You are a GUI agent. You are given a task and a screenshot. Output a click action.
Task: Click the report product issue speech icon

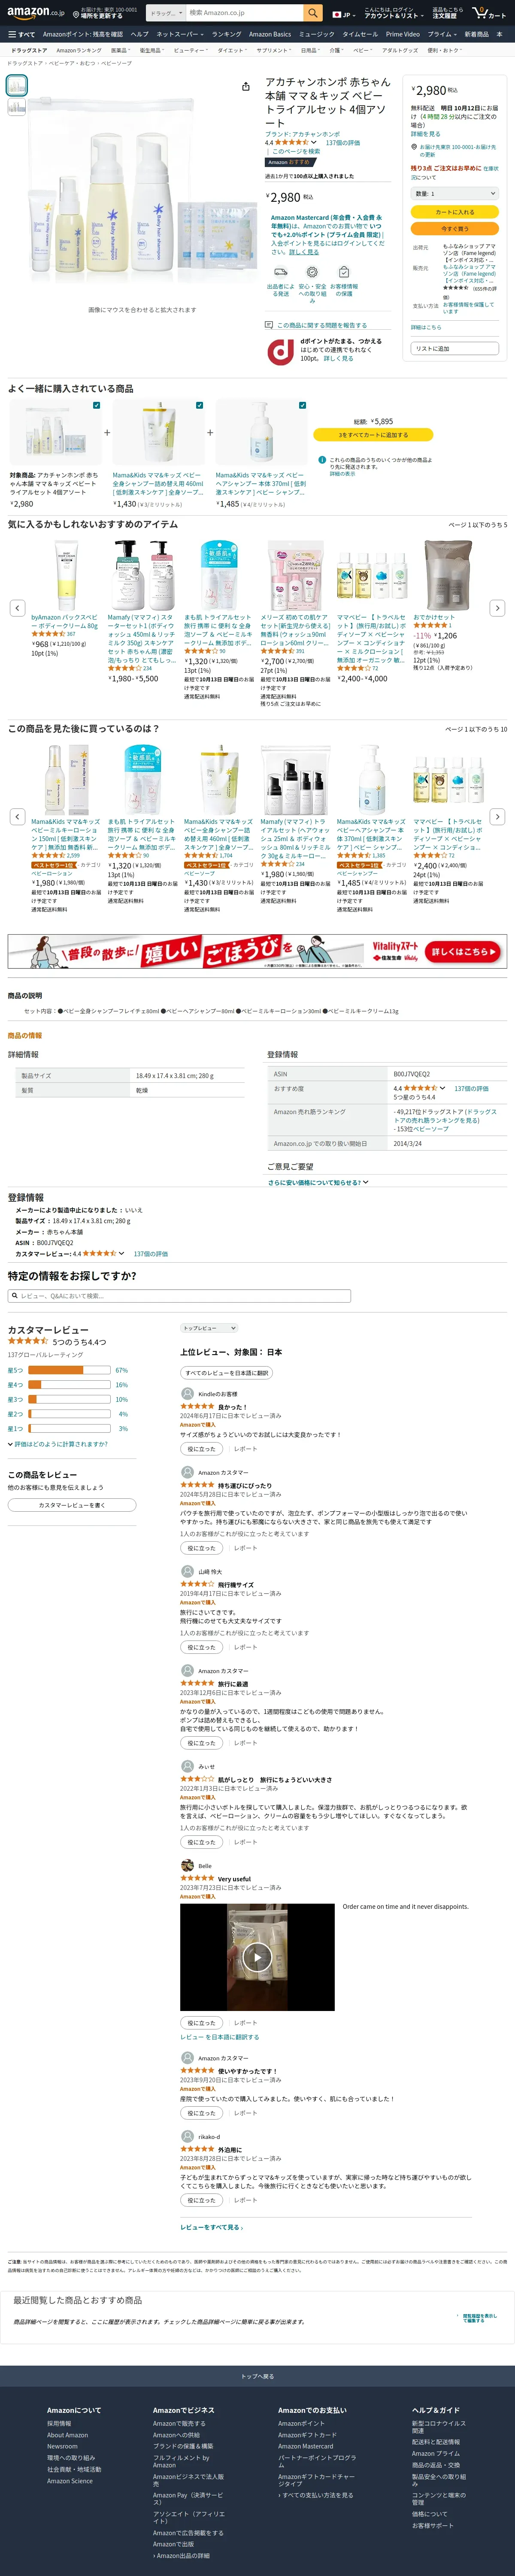coord(269,325)
